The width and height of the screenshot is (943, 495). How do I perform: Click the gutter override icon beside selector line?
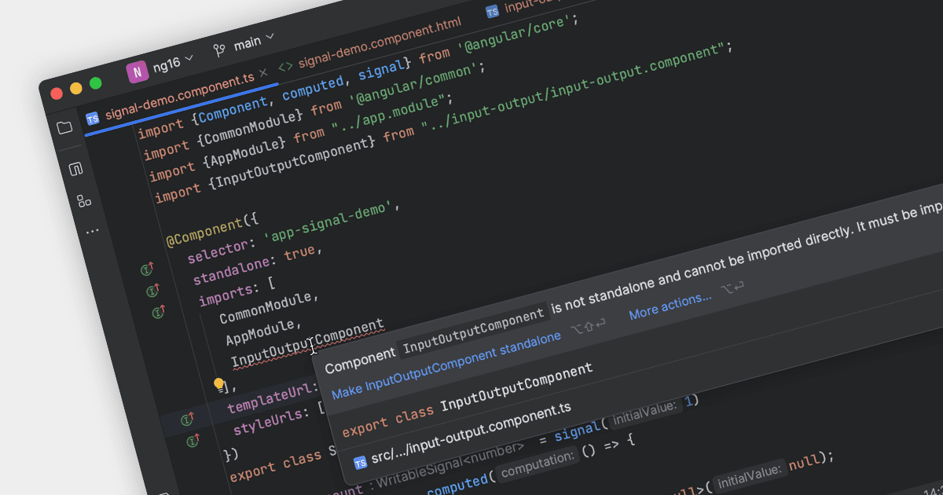coord(147,269)
